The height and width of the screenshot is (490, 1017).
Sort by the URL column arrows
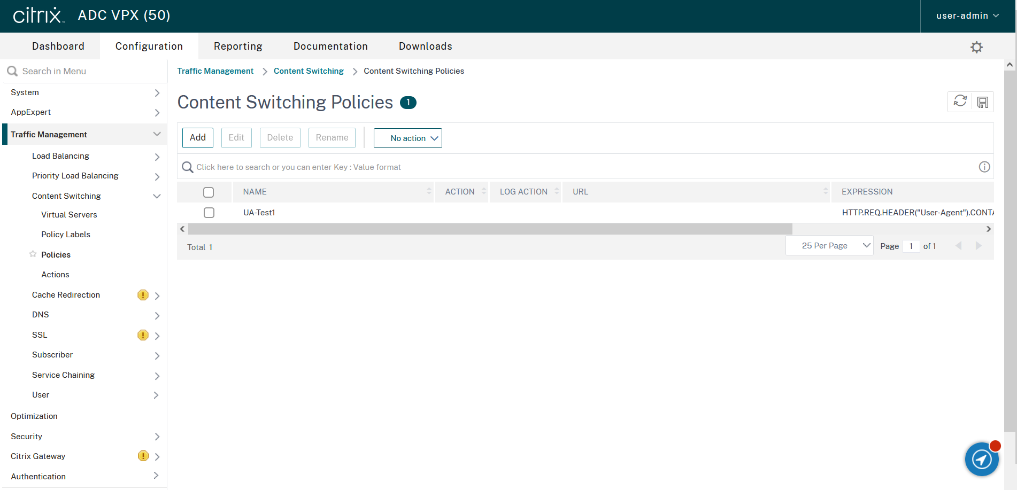826,191
